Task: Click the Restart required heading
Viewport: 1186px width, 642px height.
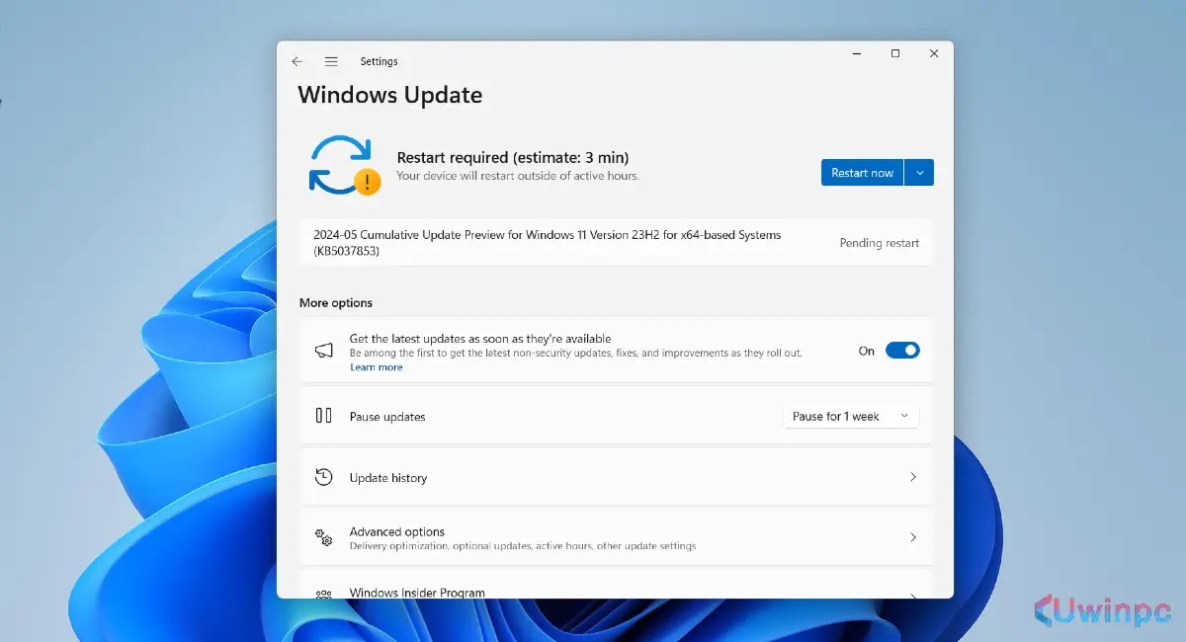Action: point(513,157)
